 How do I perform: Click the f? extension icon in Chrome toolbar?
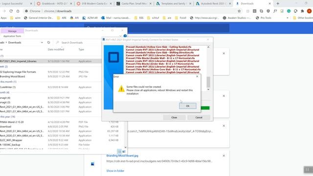(275, 11)
